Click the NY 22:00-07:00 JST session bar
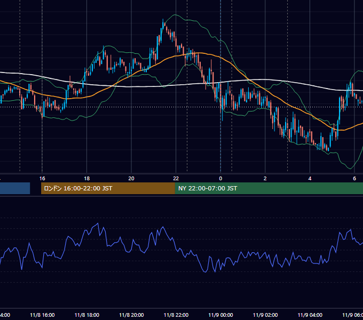 point(269,188)
